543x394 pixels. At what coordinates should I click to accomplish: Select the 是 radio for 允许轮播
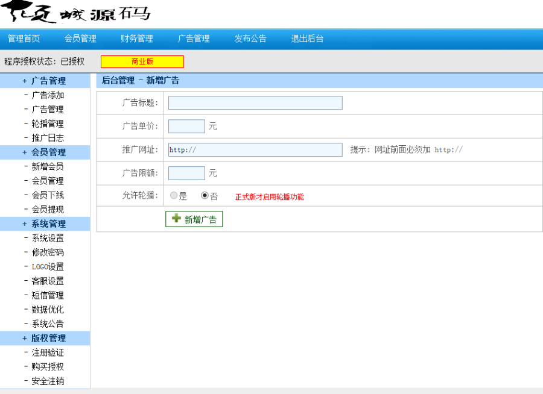(174, 196)
